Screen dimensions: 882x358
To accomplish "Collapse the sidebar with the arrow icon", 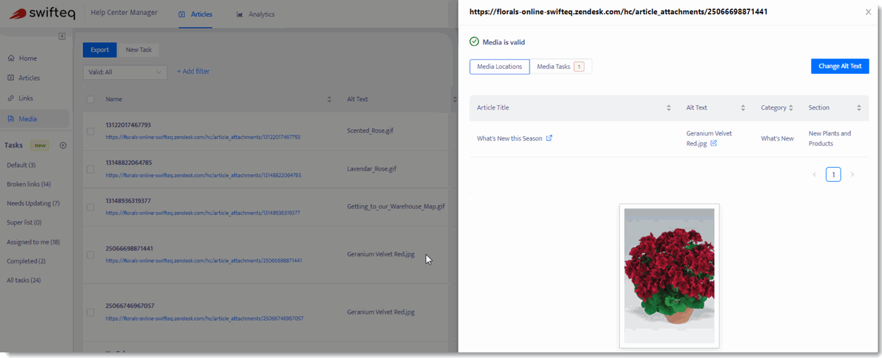I will pos(62,36).
